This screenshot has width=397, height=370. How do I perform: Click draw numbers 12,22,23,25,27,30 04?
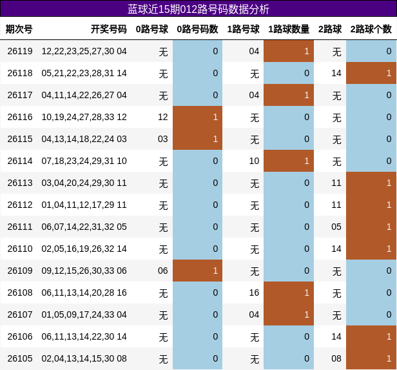(84, 51)
